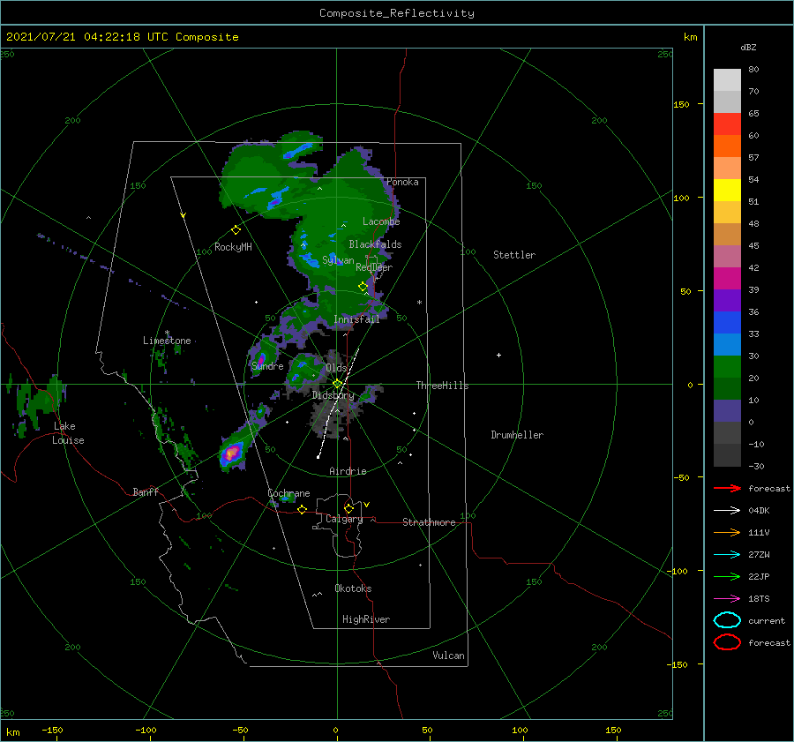Click the white 04DK arrow legend icon
The width and height of the screenshot is (794, 742).
[x=727, y=510]
